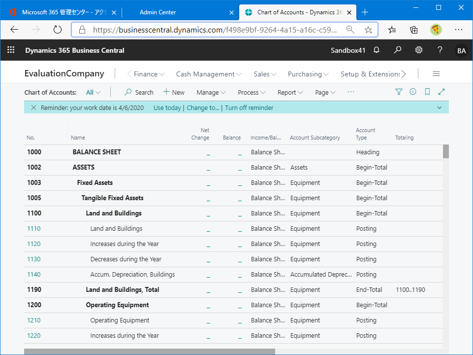Open the browser favorites list icon
Viewport: 473px width, 355px height.
pos(392,30)
